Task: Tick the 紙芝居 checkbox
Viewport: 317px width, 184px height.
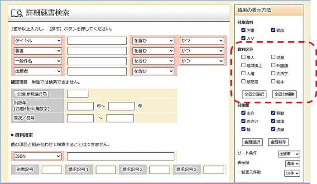Action: (x=244, y=82)
